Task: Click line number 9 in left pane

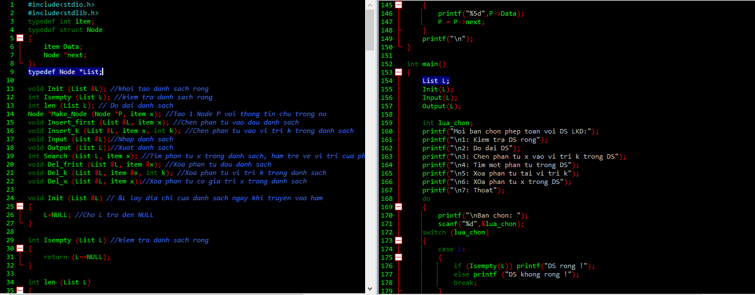Action: (x=12, y=72)
